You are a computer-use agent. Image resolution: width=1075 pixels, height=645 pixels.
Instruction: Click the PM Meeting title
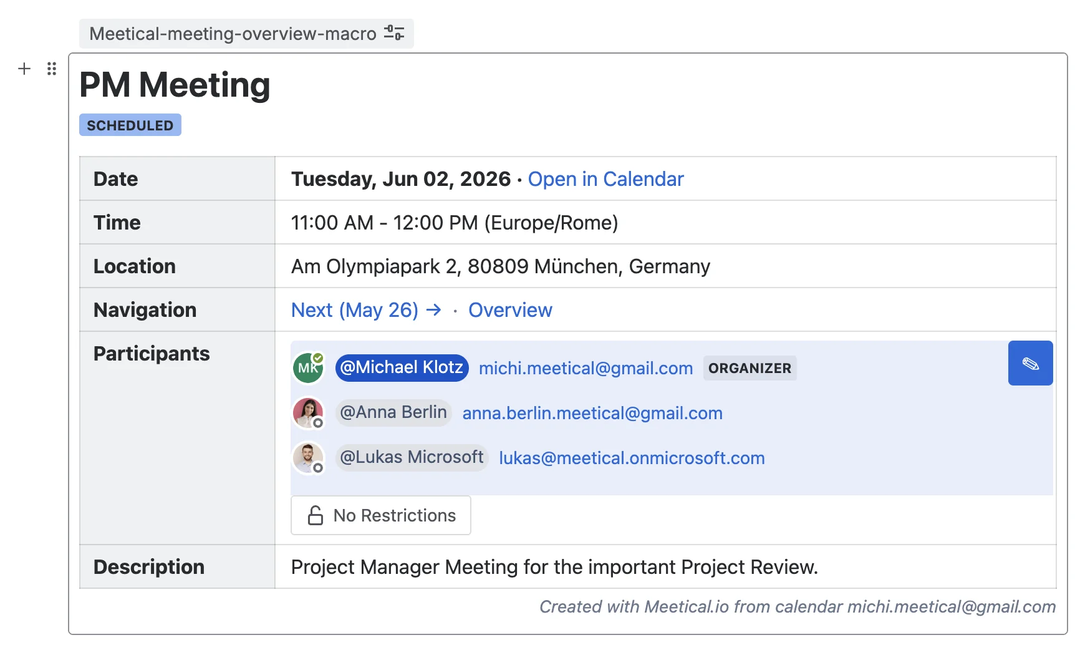tap(175, 85)
